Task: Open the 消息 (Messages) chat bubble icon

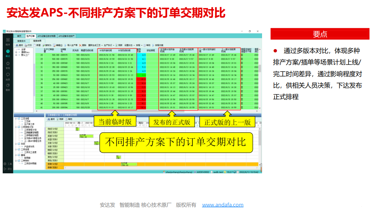Action: [x=8, y=75]
